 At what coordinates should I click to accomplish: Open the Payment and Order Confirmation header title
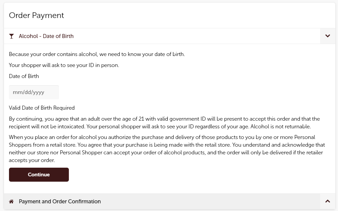pos(60,201)
